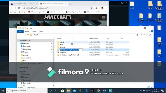The width and height of the screenshot is (166, 93).
Task: Click the folder rename text field
Action: pyautogui.click(x=71, y=50)
